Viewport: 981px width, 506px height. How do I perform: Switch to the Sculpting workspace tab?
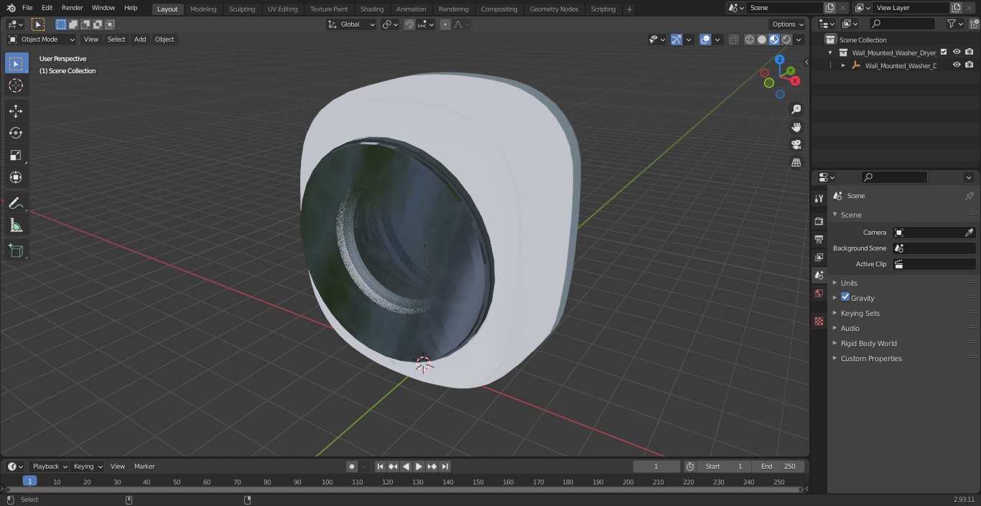pos(242,9)
